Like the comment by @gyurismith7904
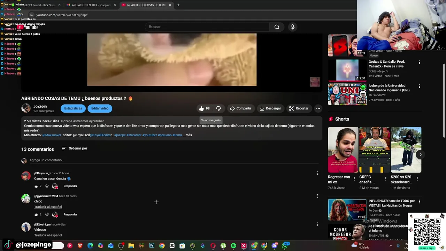 coord(36,214)
